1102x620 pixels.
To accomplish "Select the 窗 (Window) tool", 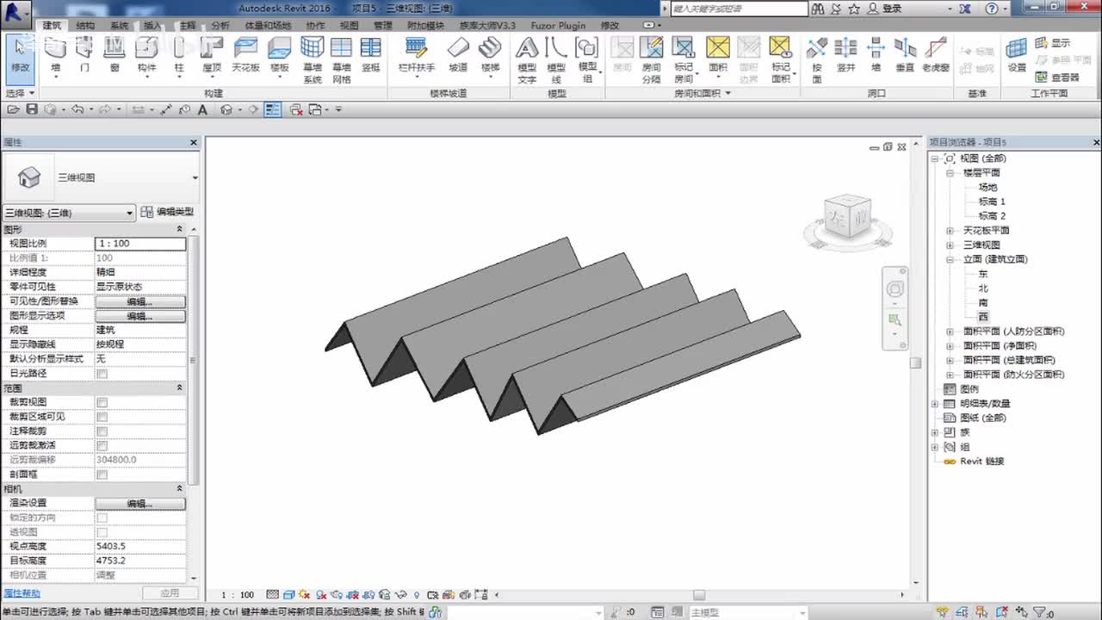I will tap(115, 56).
